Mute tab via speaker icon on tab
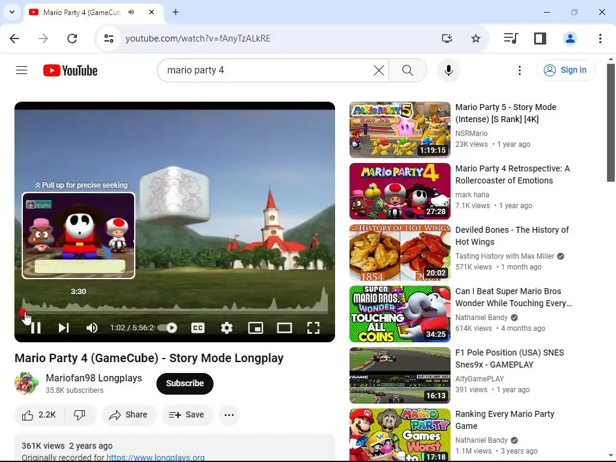616x462 pixels. click(x=131, y=12)
